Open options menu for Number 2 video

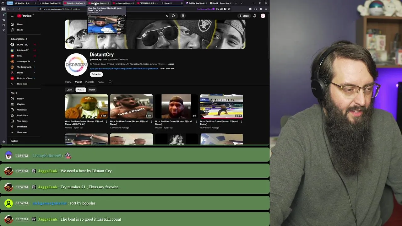point(197,122)
